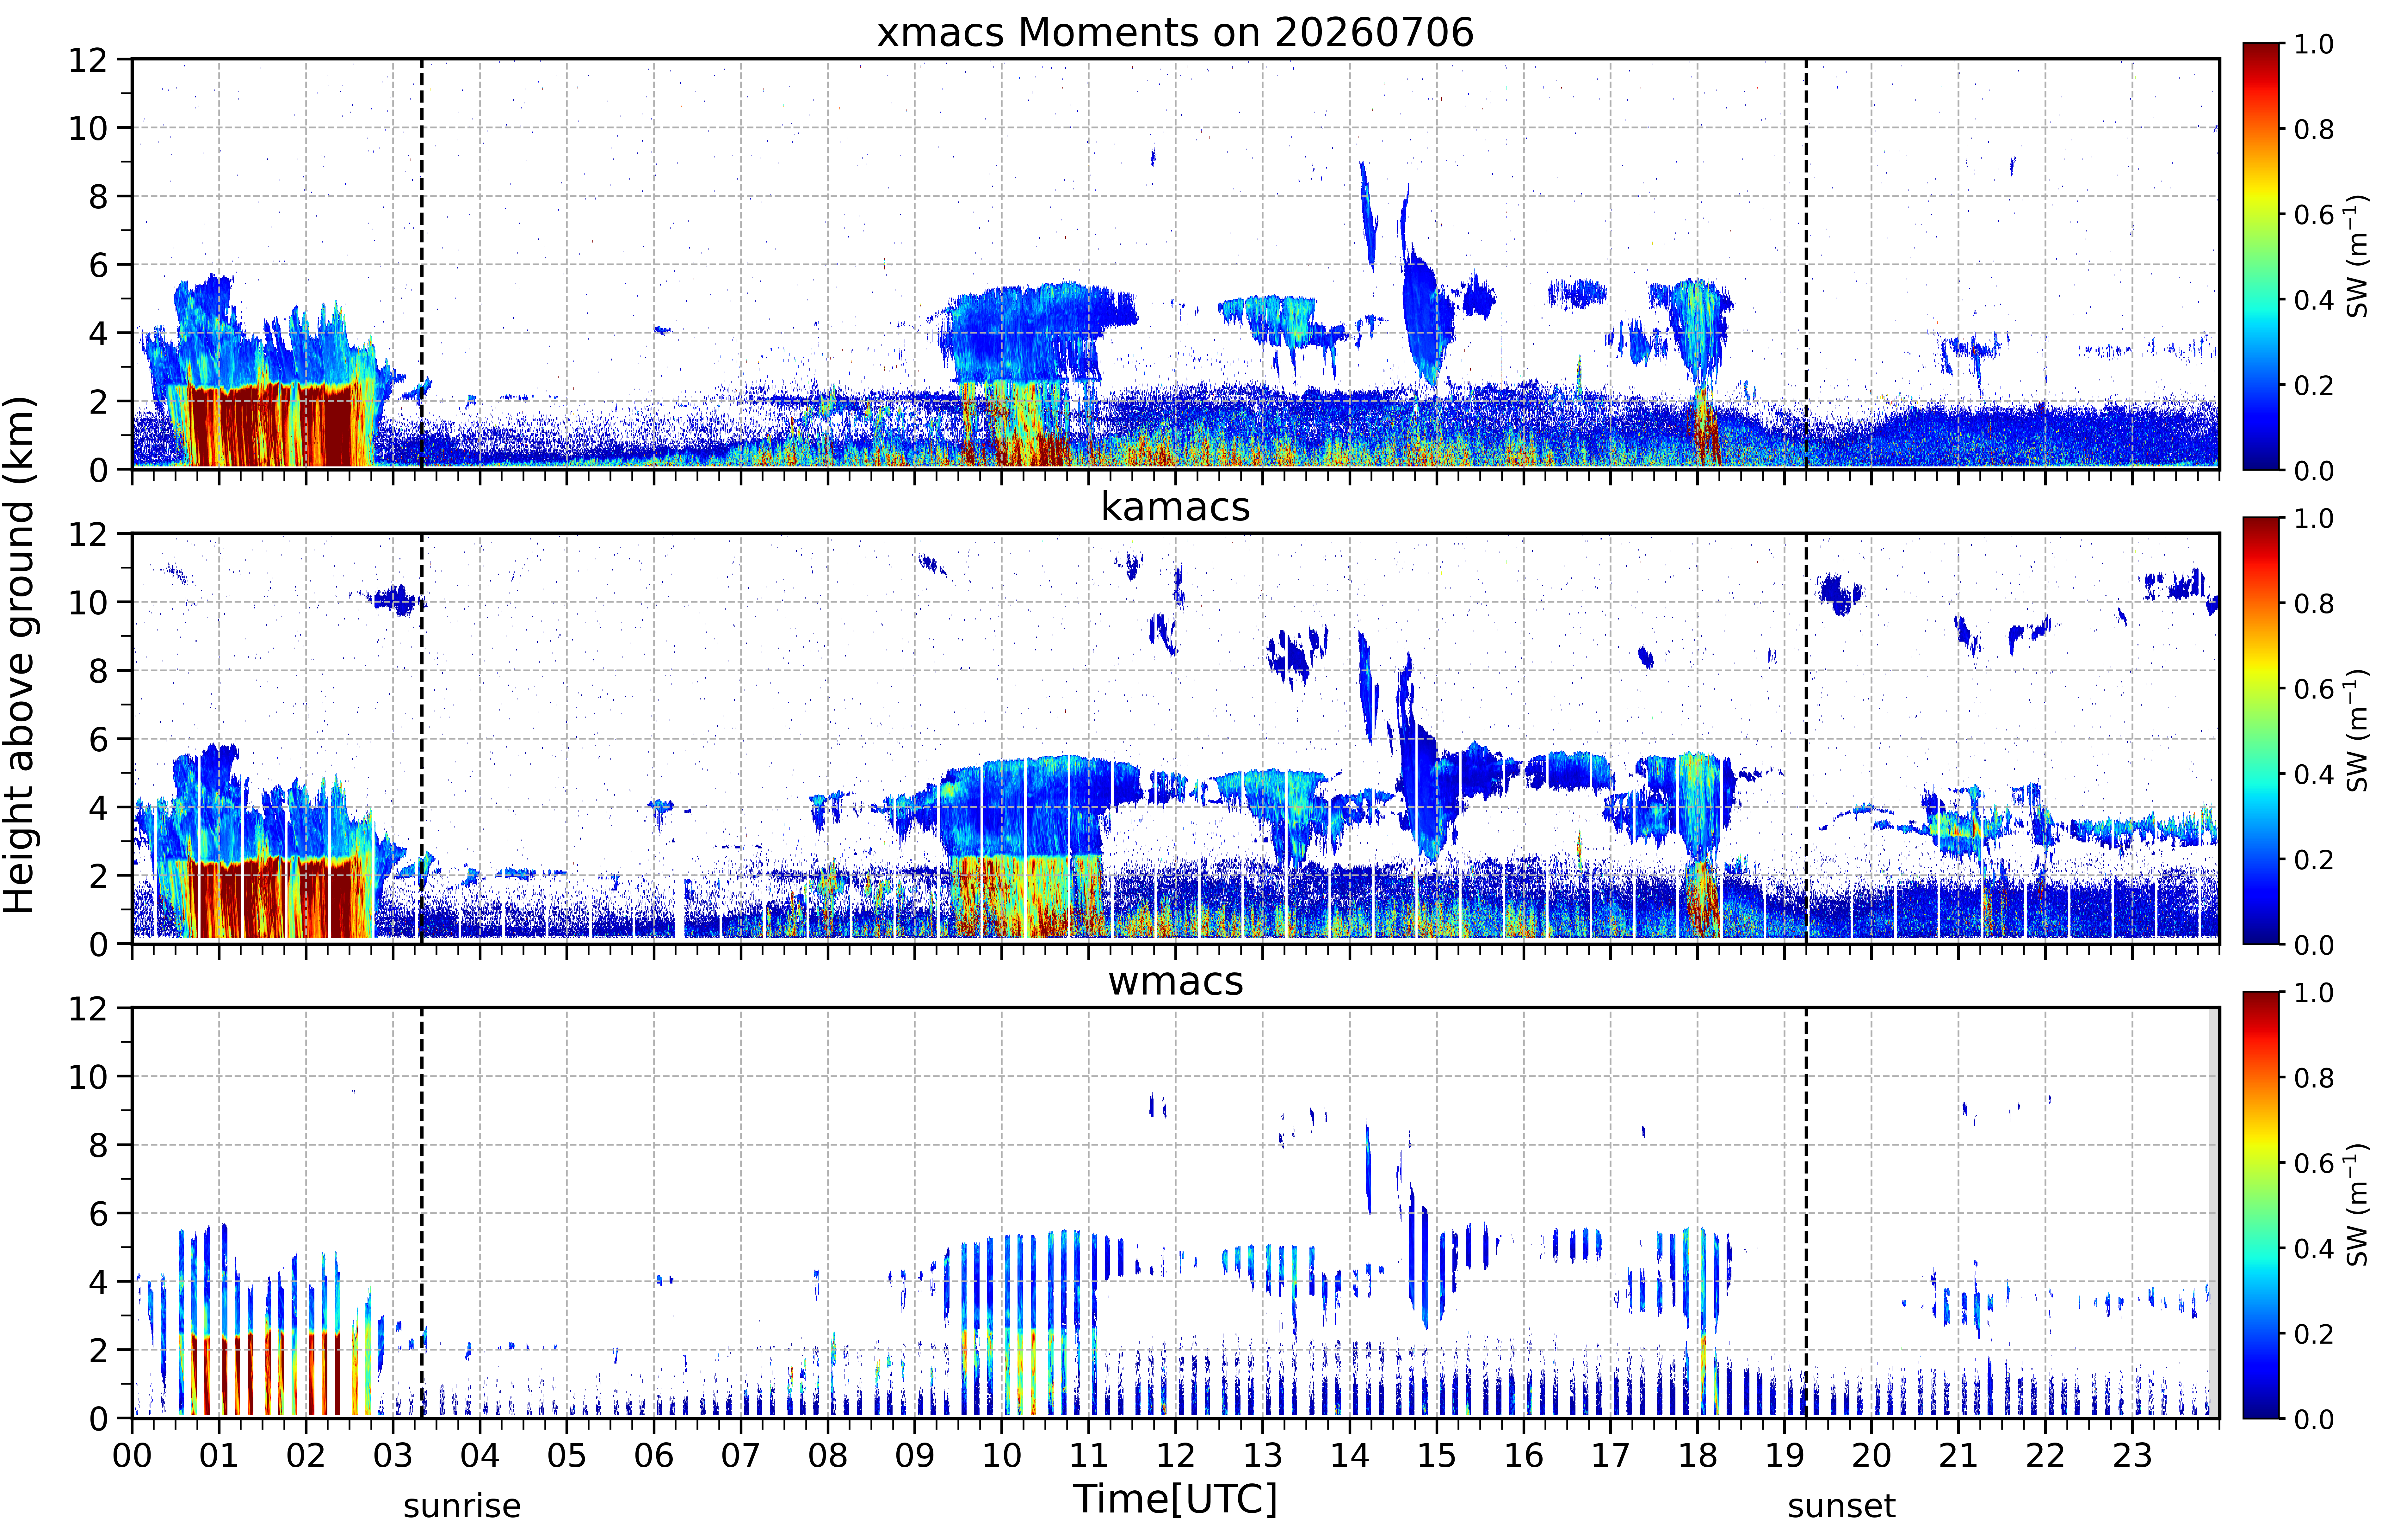Image resolution: width=2388 pixels, height=1540 pixels.
Task: Click the wmacs panel title
Action: coord(1175,981)
